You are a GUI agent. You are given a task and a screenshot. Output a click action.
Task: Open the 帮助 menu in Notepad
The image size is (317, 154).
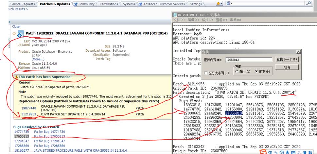pos(236,20)
